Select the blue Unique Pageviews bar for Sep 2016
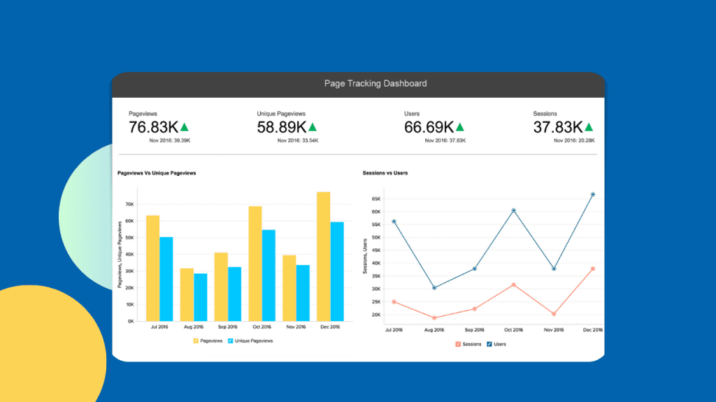Image resolution: width=716 pixels, height=402 pixels. pyautogui.click(x=235, y=295)
